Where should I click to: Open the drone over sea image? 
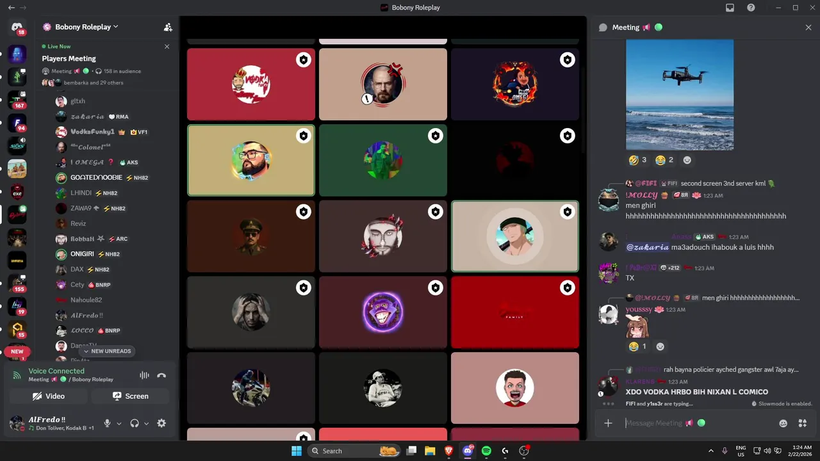680,95
